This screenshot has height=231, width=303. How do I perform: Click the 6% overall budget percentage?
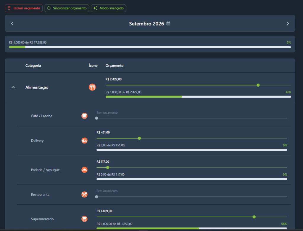tap(289, 43)
